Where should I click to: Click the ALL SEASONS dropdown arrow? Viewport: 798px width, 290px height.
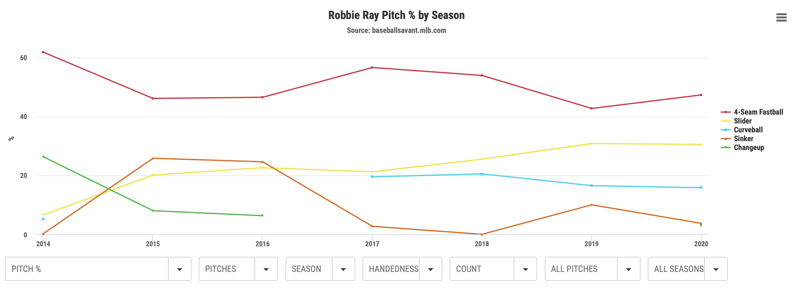pos(716,269)
